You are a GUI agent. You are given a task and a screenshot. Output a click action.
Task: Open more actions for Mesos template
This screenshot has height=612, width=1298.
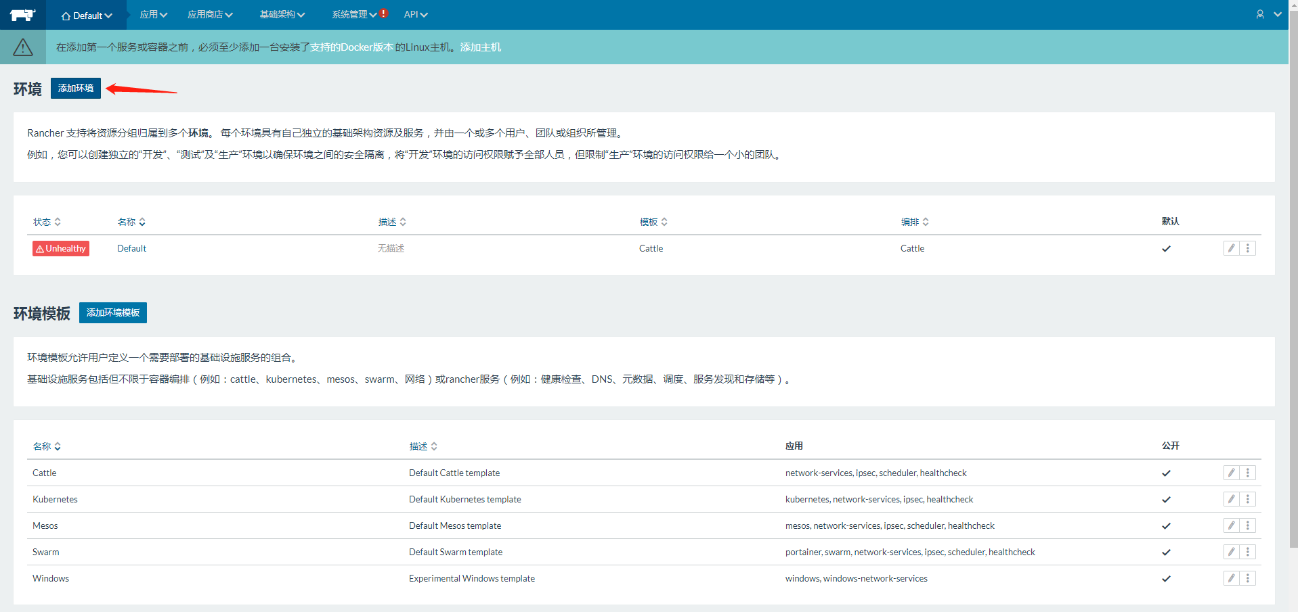[1248, 525]
